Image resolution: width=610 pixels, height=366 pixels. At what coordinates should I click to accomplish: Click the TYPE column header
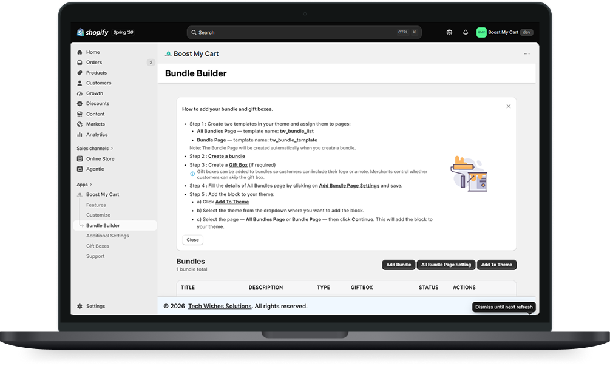pyautogui.click(x=324, y=288)
